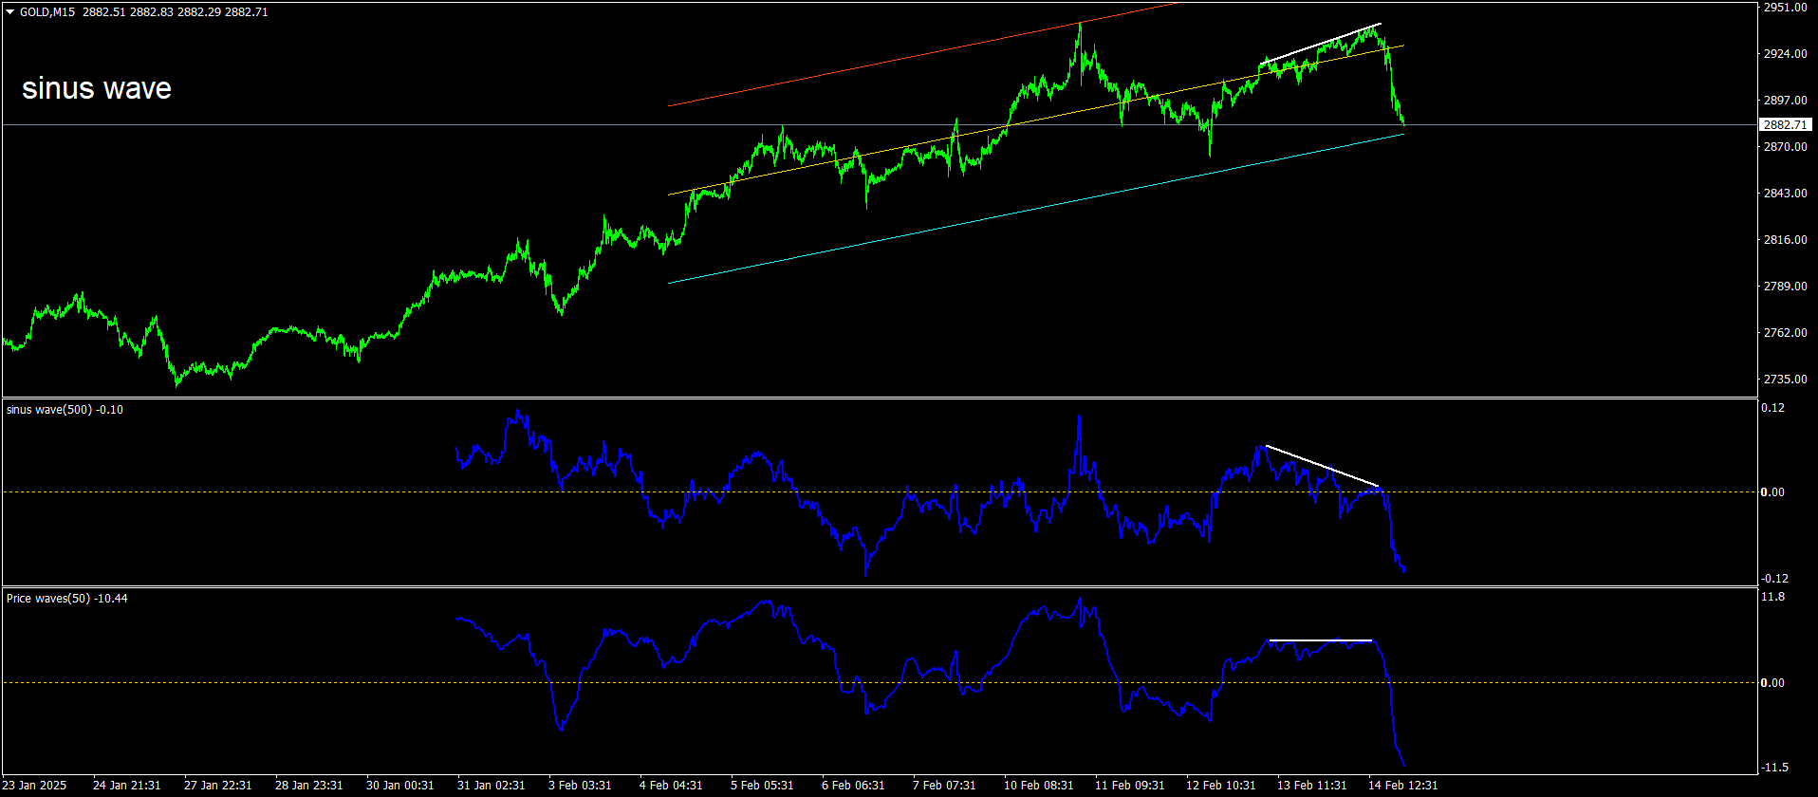Select the white trendline on the price chart
The image size is (1818, 797).
tap(1322, 43)
